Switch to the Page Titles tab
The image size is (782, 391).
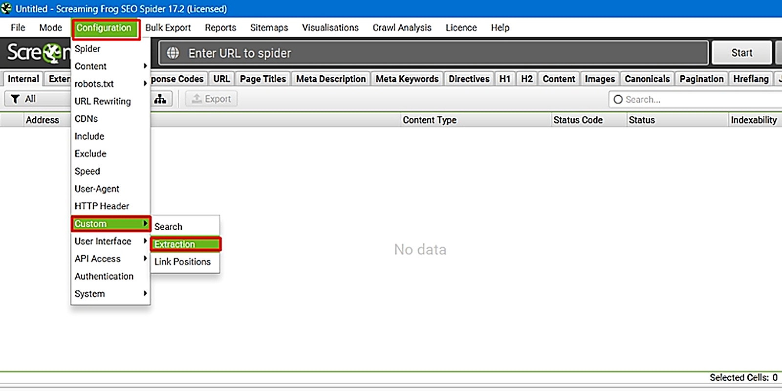pos(263,79)
